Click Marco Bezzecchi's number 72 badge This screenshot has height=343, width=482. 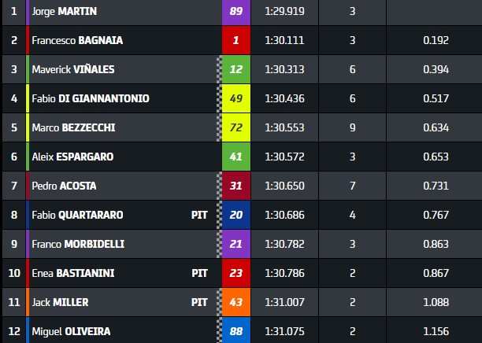(x=236, y=127)
